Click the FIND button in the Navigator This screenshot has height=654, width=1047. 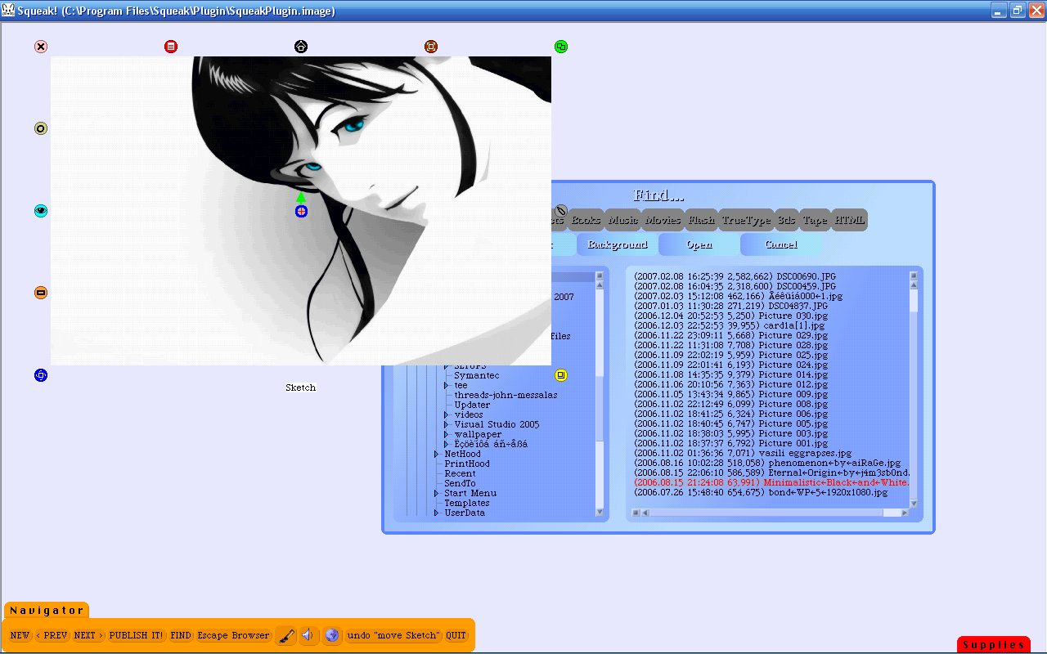tap(181, 635)
